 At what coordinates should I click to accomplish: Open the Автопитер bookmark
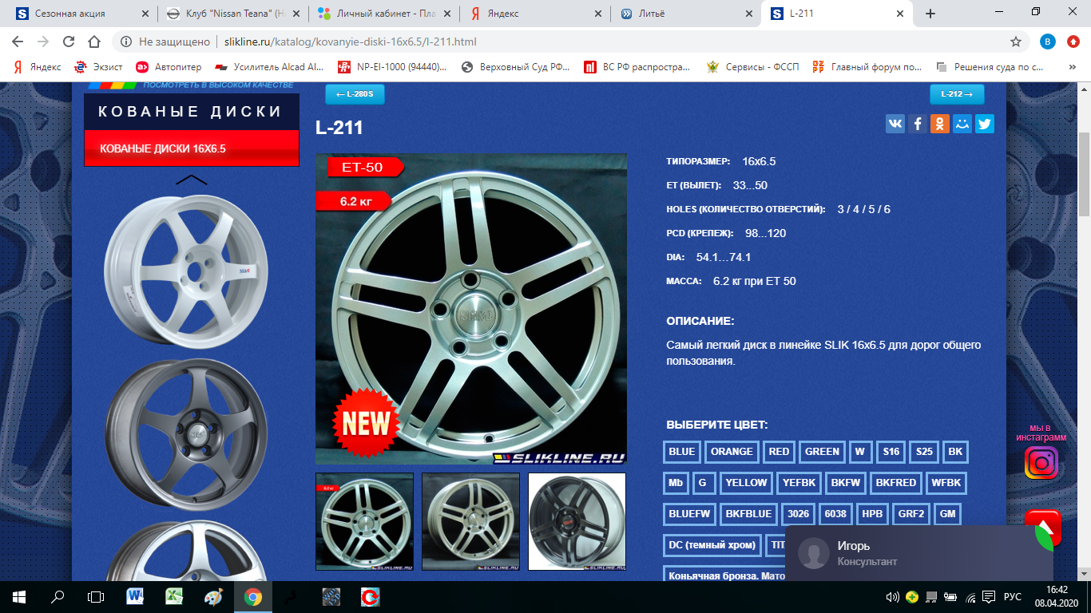coord(169,67)
